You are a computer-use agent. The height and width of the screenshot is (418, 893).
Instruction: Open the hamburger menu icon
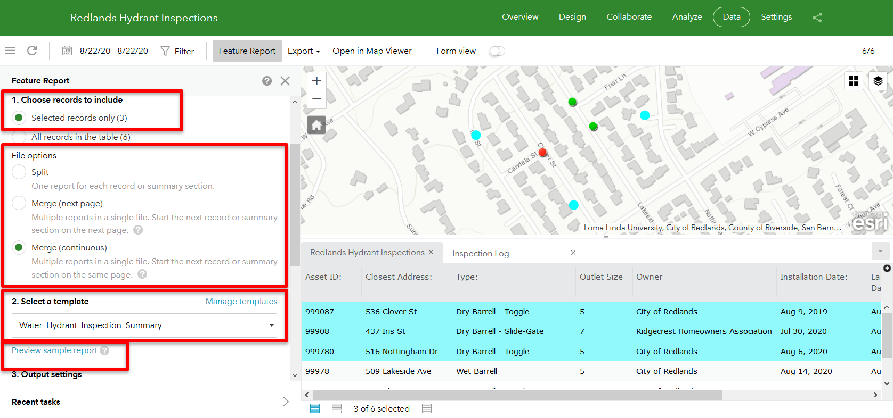click(10, 51)
